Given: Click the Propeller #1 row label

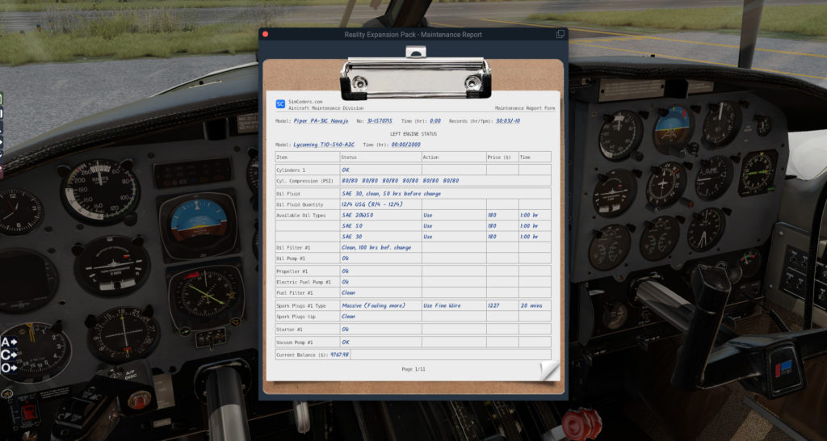Looking at the screenshot, I should pos(292,271).
